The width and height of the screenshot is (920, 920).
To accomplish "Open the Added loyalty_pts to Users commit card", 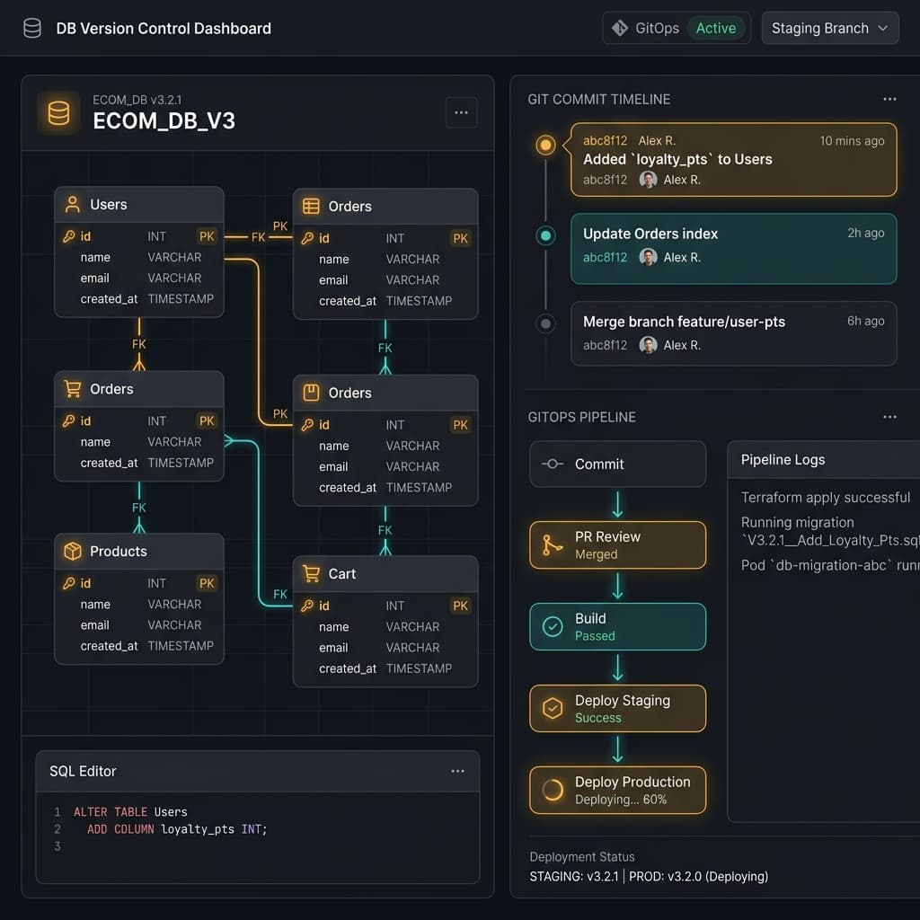I will [x=733, y=160].
